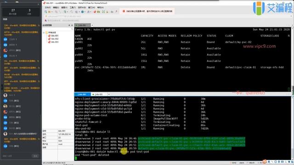Click the 140x19 terminal size status entry

pos(250,163)
